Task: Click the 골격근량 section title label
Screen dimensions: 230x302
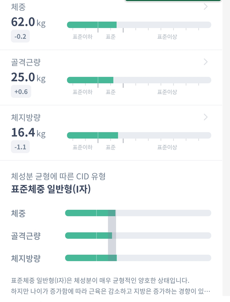Action: pos(26,62)
